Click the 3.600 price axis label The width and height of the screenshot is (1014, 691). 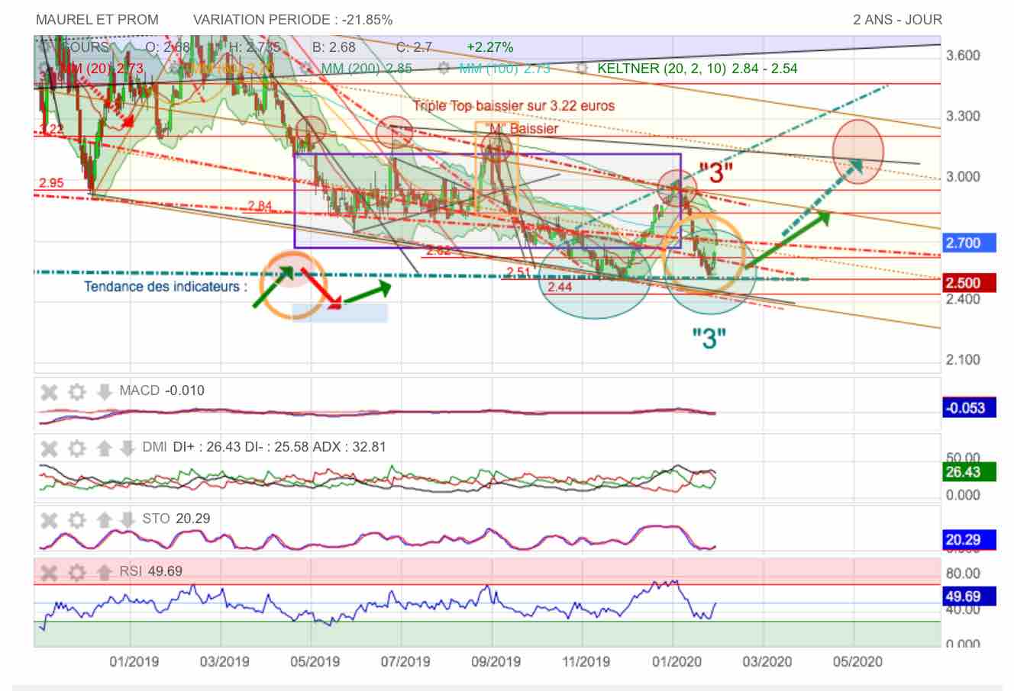tap(963, 56)
